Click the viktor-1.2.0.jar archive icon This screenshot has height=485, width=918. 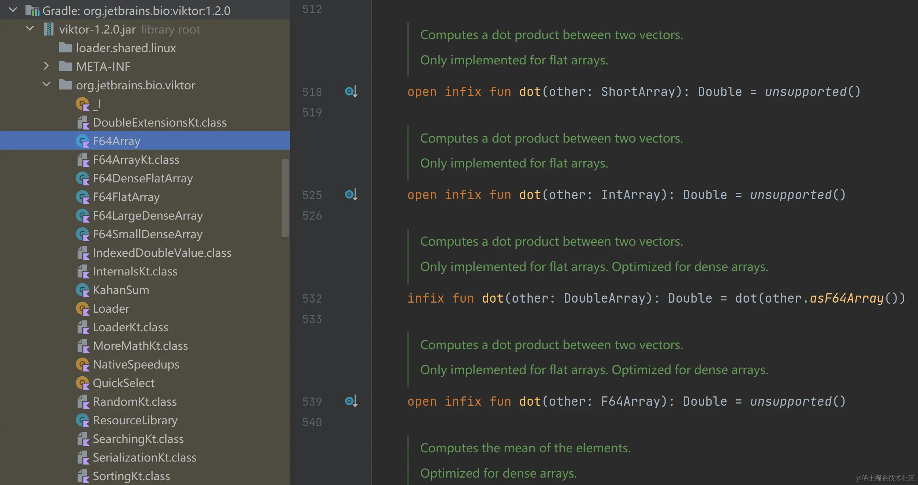pos(48,29)
